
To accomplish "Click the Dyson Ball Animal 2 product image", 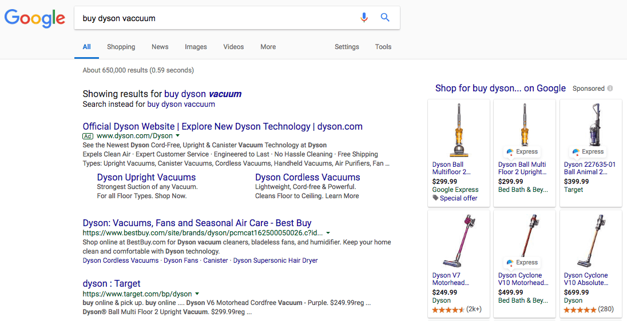I will (x=596, y=125).
